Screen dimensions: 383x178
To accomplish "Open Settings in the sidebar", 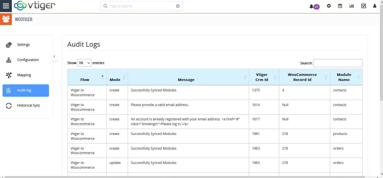I will (x=23, y=45).
